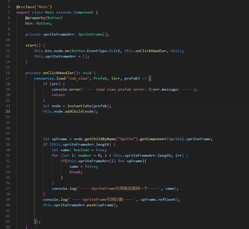Viewport: 249px width, 229px height.
Task: Click 'console.error' on line 19
Action: pyautogui.click(x=66, y=89)
